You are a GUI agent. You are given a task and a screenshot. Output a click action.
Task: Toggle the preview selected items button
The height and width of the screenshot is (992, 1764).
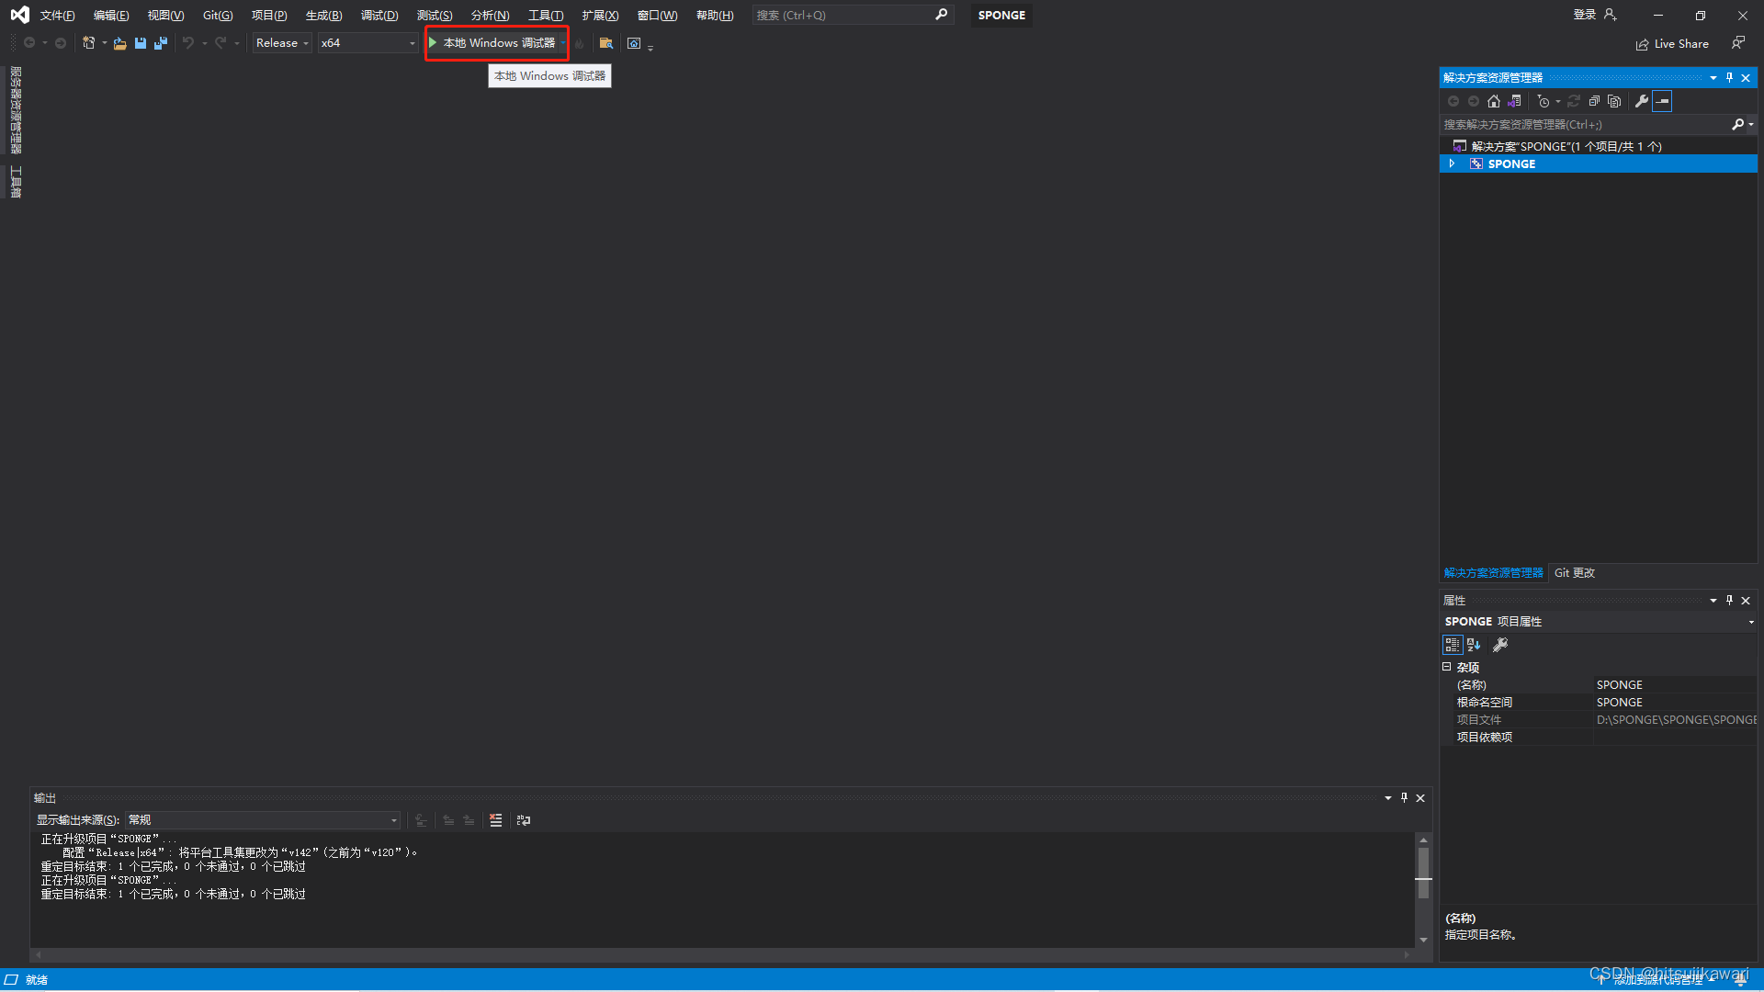1662,101
